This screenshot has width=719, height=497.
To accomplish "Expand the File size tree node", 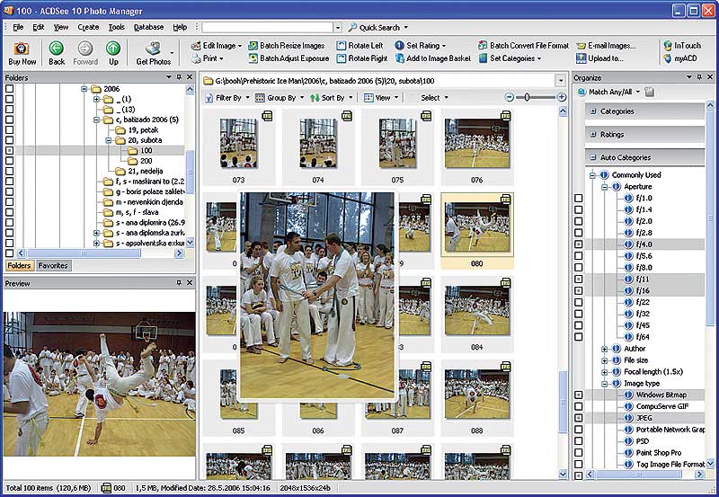I will [x=604, y=360].
